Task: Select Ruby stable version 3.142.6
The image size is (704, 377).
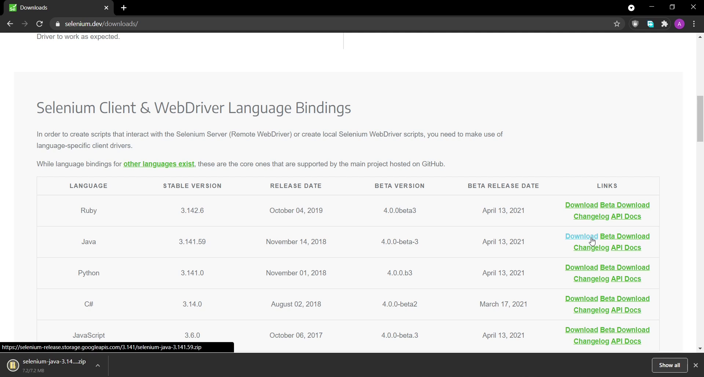Action: (x=192, y=211)
